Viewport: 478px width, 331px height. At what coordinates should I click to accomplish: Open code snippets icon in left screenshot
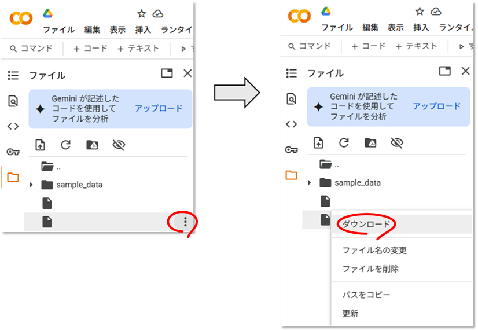click(x=13, y=126)
